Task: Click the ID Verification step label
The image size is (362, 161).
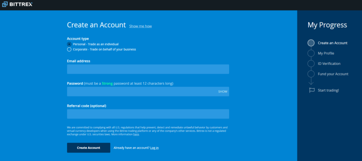Action: click(x=329, y=64)
